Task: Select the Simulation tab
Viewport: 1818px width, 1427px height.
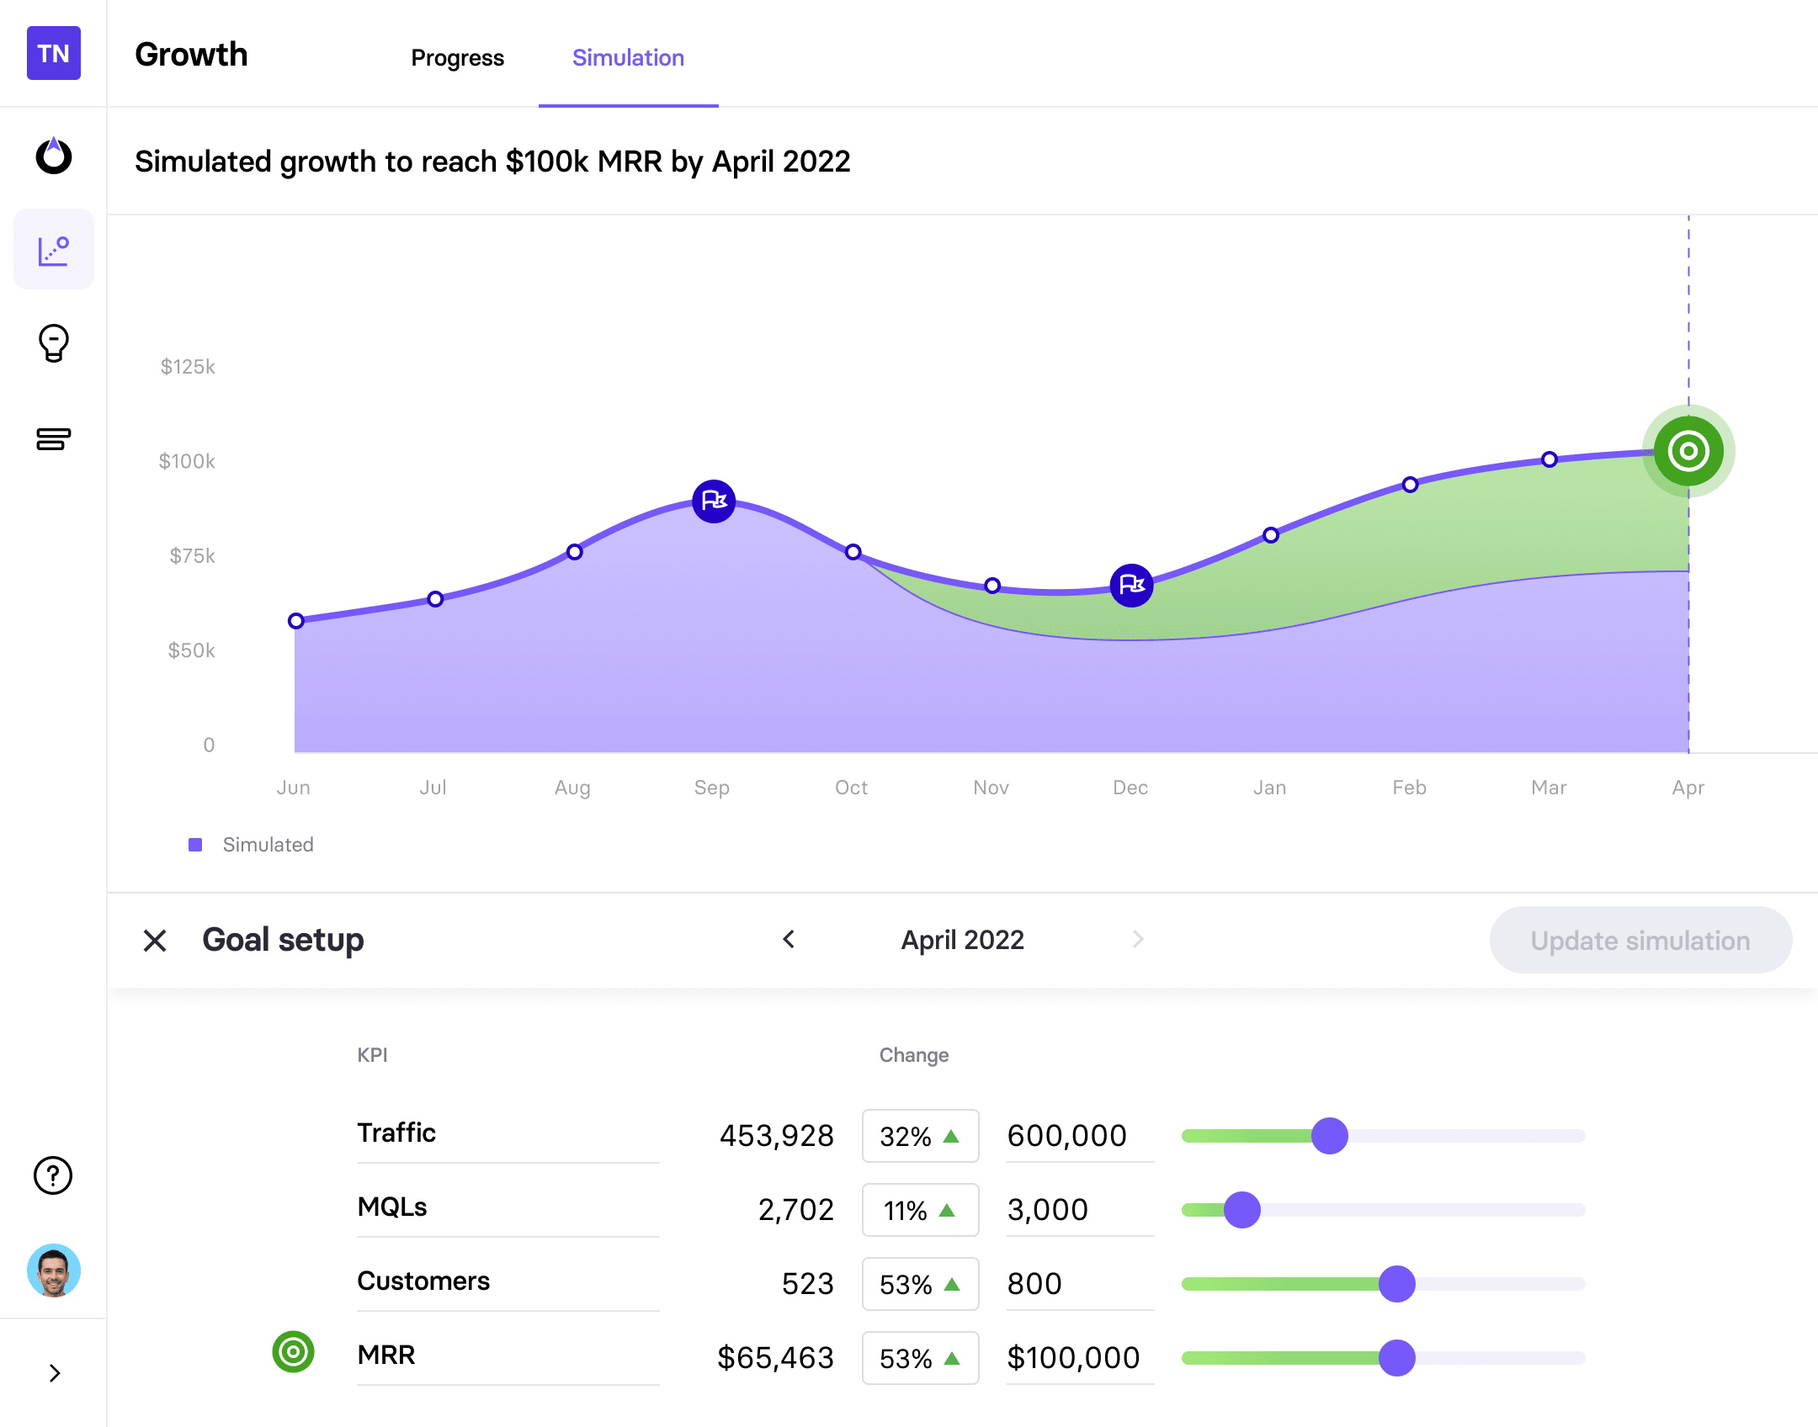Action: (625, 56)
